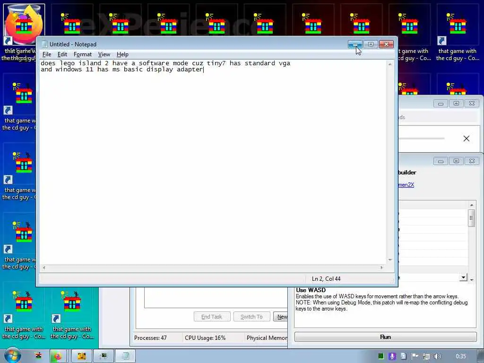
Task: Open the File menu in Notepad
Action: (x=47, y=54)
